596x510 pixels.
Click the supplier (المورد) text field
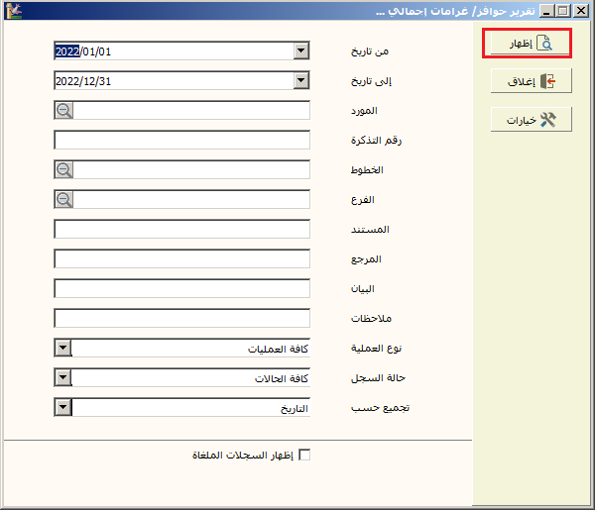pyautogui.click(x=192, y=111)
